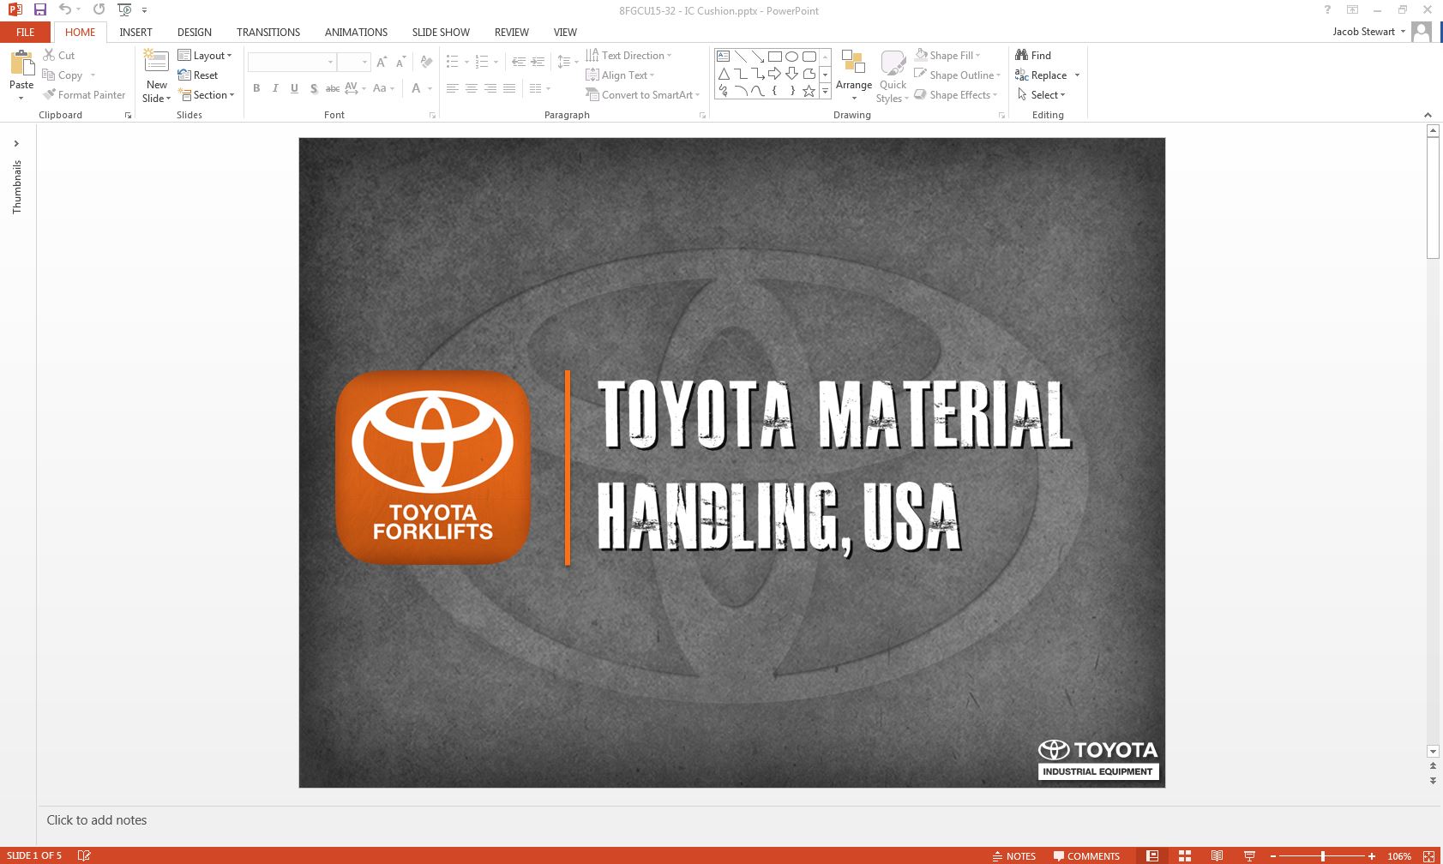Undo the last action

click(65, 10)
